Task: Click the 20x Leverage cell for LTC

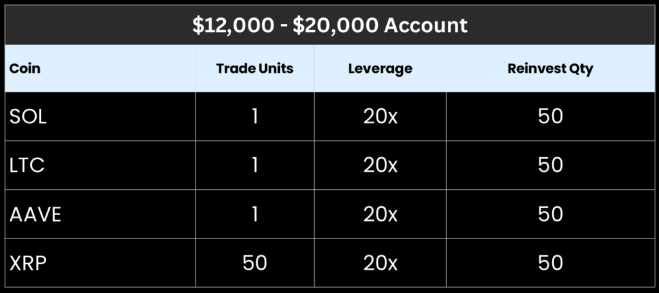Action: coord(380,165)
